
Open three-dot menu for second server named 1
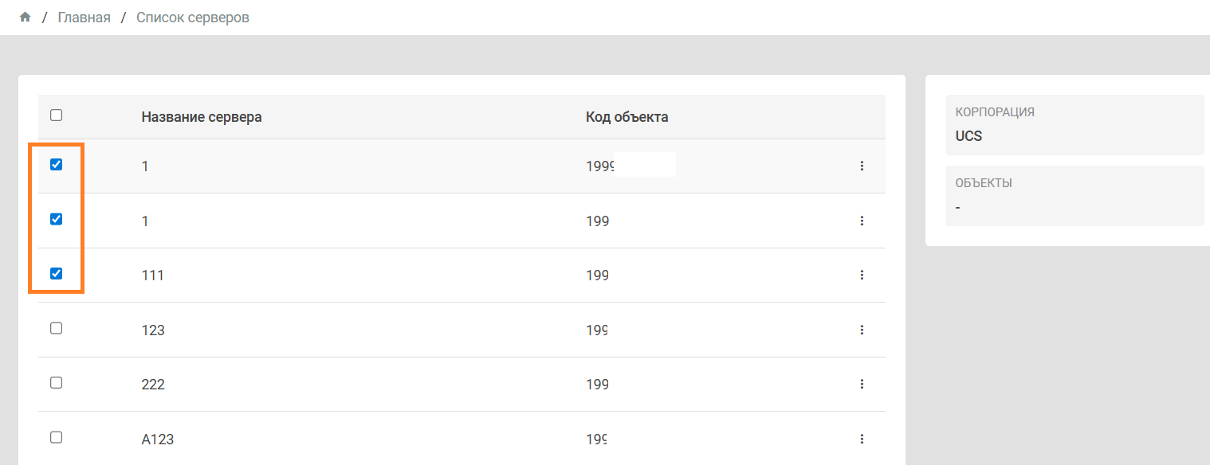click(x=862, y=221)
